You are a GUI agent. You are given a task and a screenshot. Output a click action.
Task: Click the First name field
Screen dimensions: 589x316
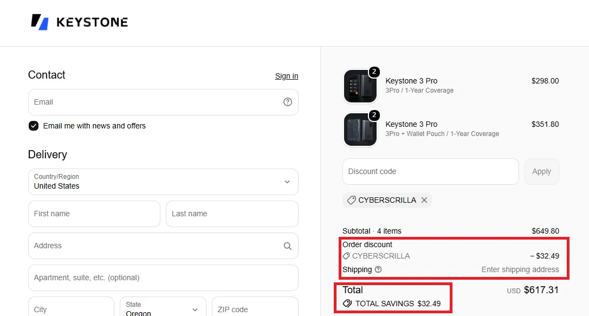pyautogui.click(x=94, y=214)
